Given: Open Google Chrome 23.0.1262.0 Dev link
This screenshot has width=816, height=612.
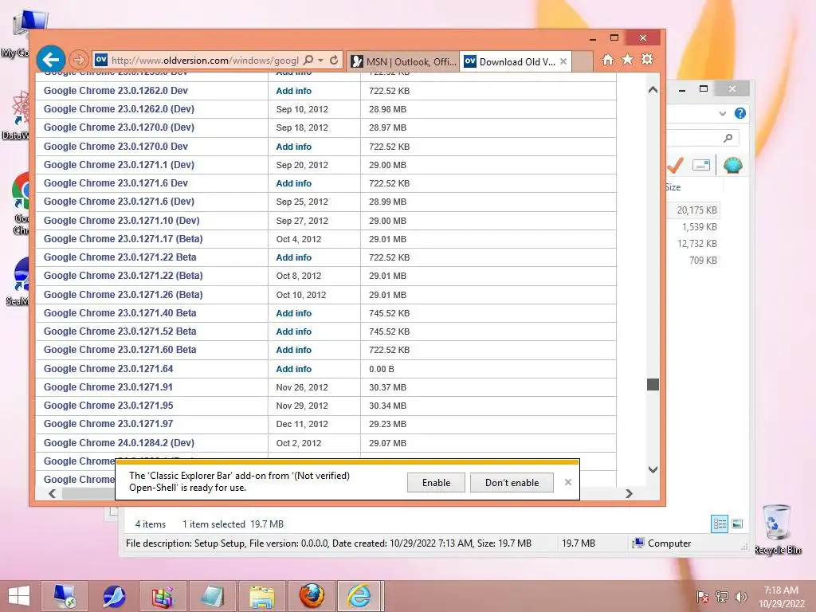Looking at the screenshot, I should click(x=116, y=91).
